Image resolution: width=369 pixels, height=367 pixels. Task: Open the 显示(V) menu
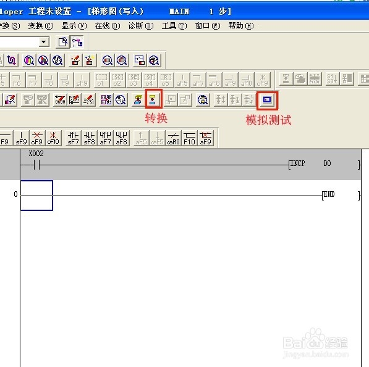pos(74,25)
